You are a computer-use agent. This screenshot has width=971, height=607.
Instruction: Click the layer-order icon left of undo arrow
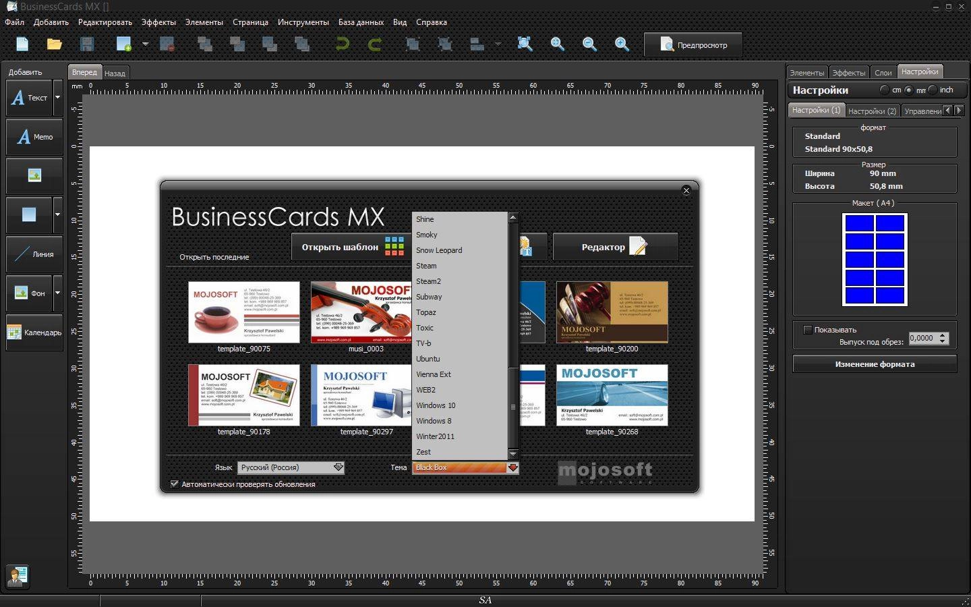(302, 45)
